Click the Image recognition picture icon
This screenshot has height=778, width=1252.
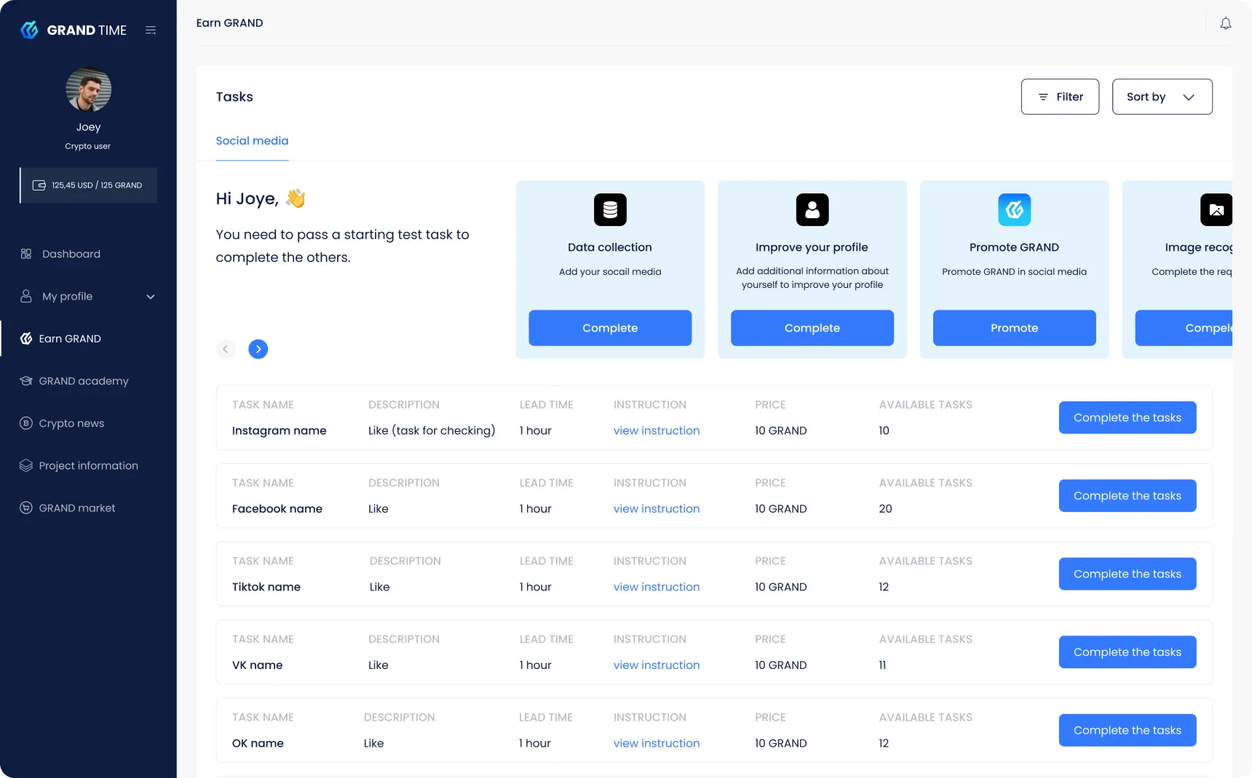click(x=1216, y=210)
